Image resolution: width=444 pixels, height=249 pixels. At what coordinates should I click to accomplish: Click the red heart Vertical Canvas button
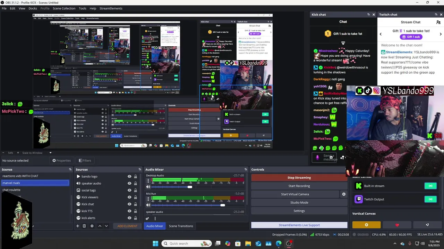coord(397,225)
